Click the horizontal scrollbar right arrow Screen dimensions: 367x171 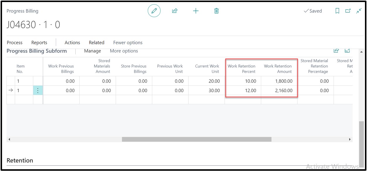(350, 139)
